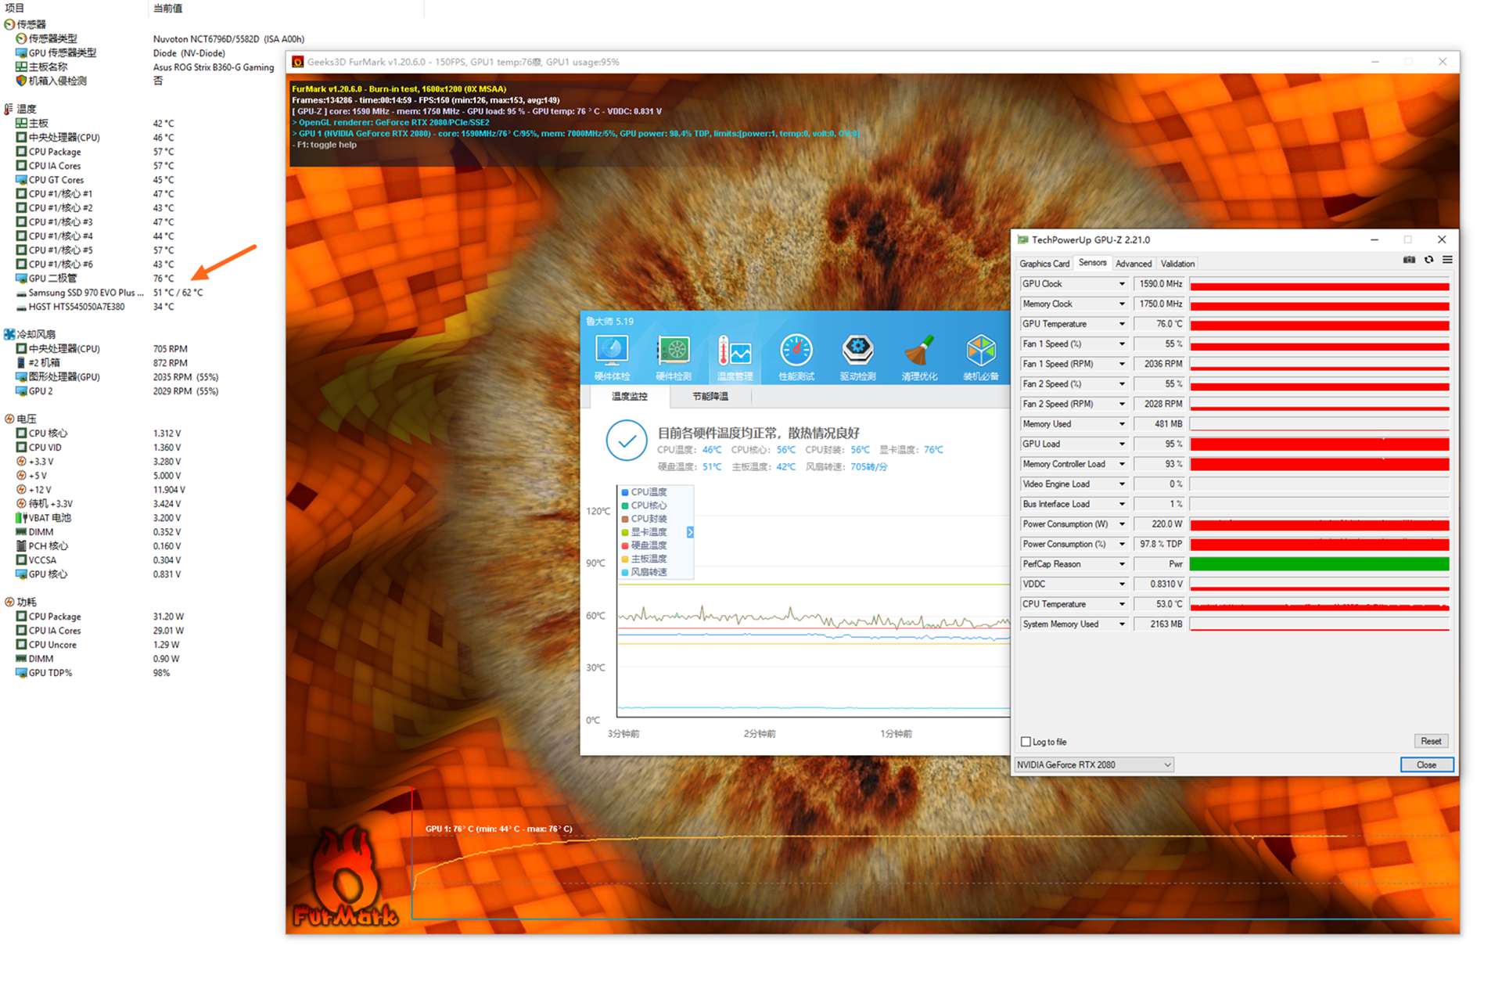Open 装机必备 cube icon
The height and width of the screenshot is (1000, 1502).
[980, 351]
